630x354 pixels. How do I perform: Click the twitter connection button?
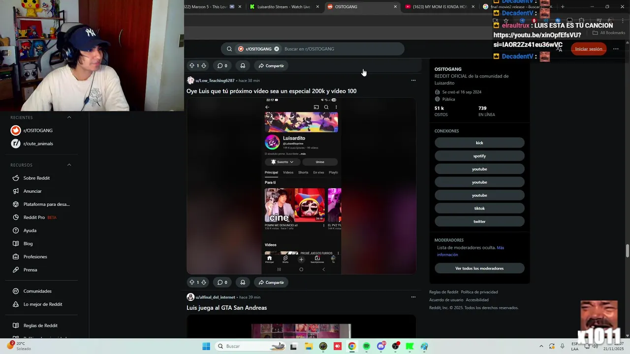pos(479,221)
